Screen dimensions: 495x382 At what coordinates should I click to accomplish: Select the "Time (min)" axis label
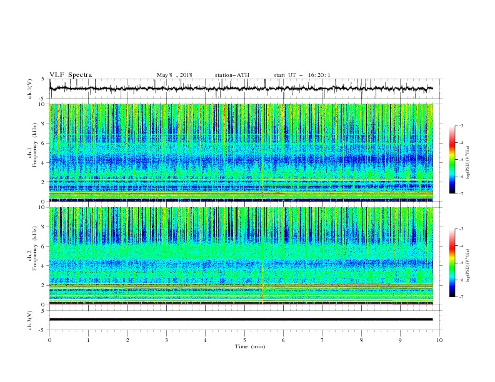(250, 346)
